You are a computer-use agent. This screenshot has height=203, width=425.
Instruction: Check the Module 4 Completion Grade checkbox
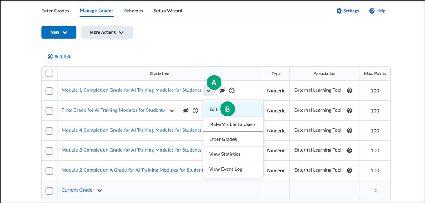tap(49, 131)
